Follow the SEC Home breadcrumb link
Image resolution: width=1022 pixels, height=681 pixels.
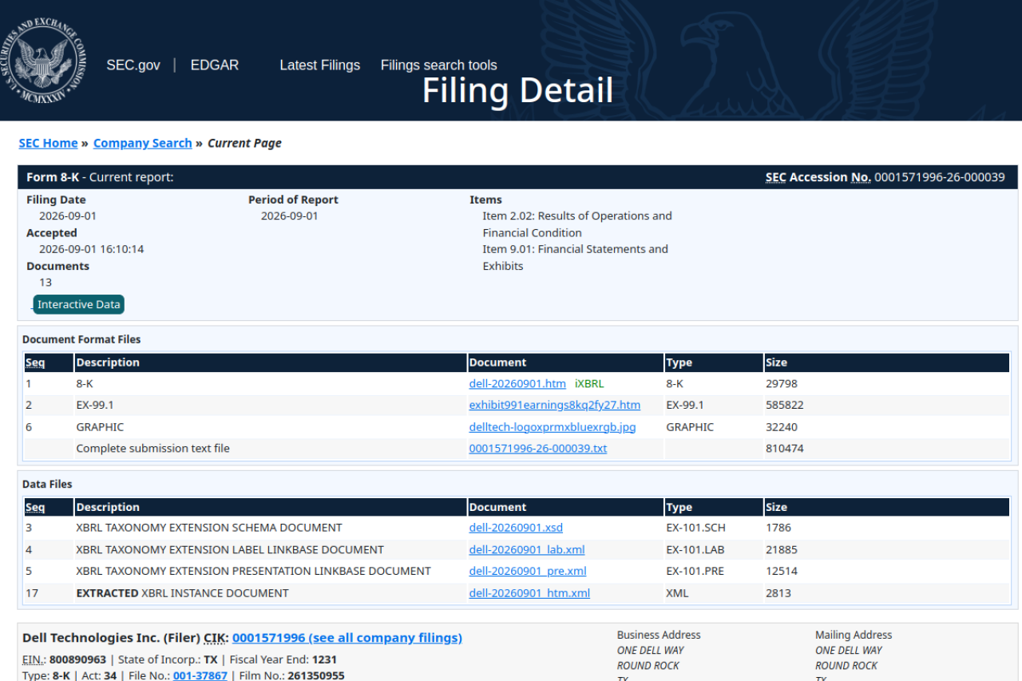point(49,144)
